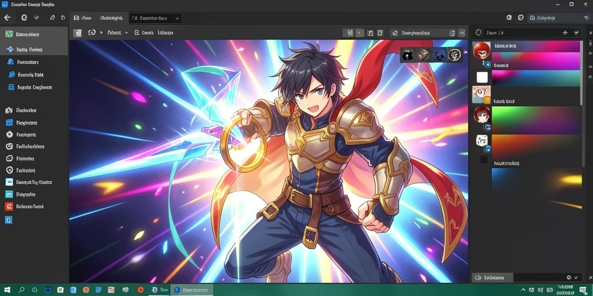This screenshot has height=296, width=593.
Task: Open the highlighted second sidebar item below the green one
Action: (x=34, y=50)
